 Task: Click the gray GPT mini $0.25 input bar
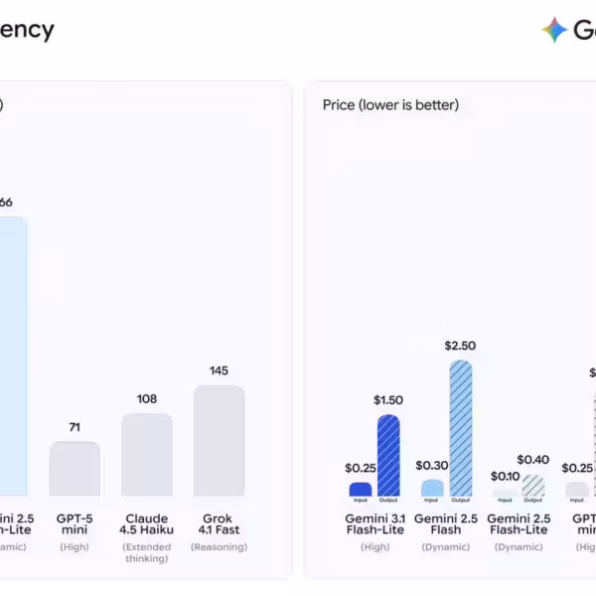pyautogui.click(x=577, y=489)
